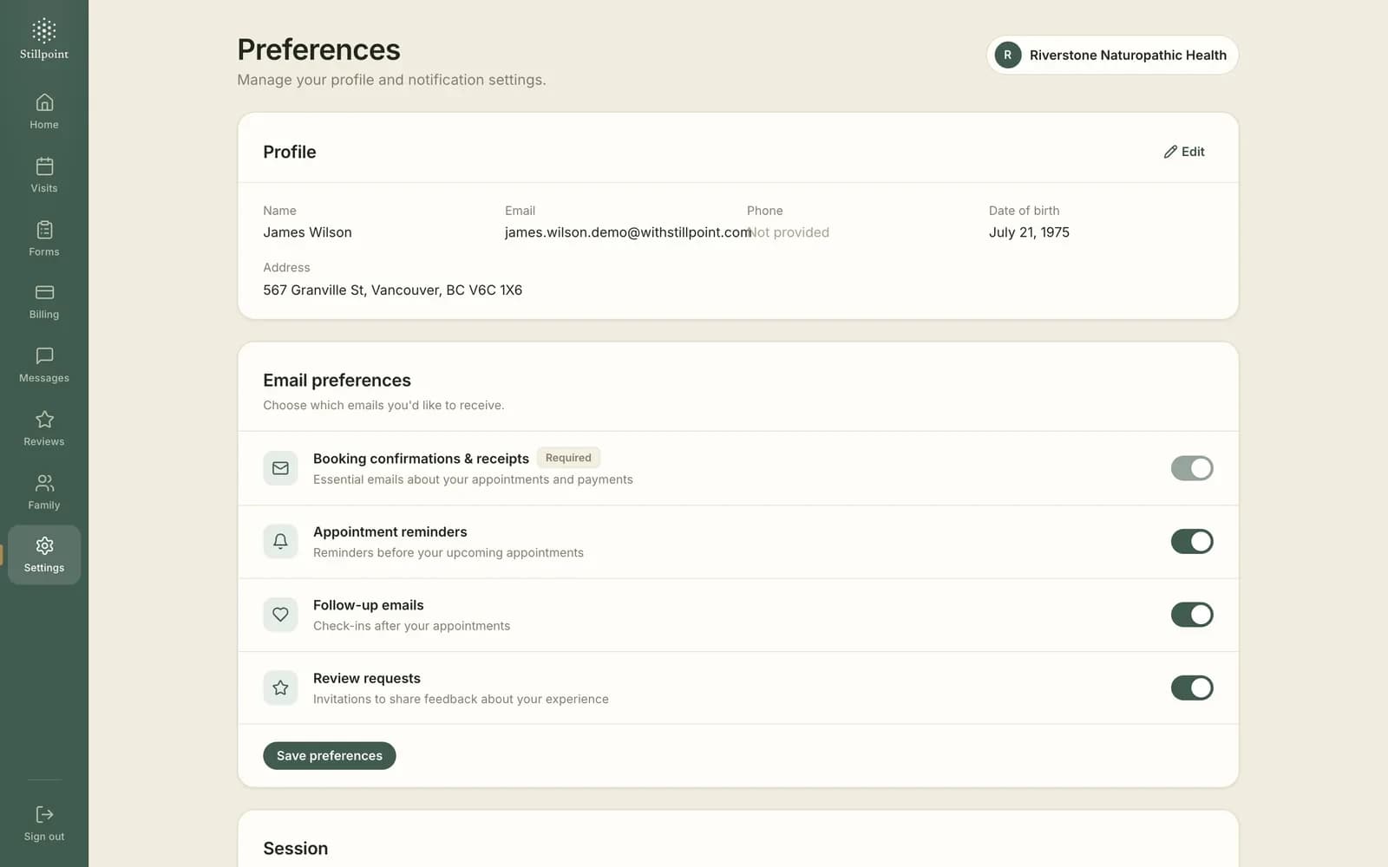Open the Reviews star icon
The image size is (1388, 867).
pos(44,420)
